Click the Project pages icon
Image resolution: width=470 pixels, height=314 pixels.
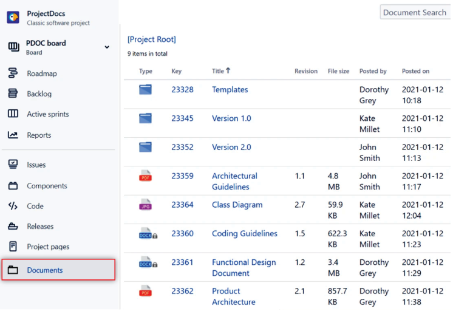13,247
